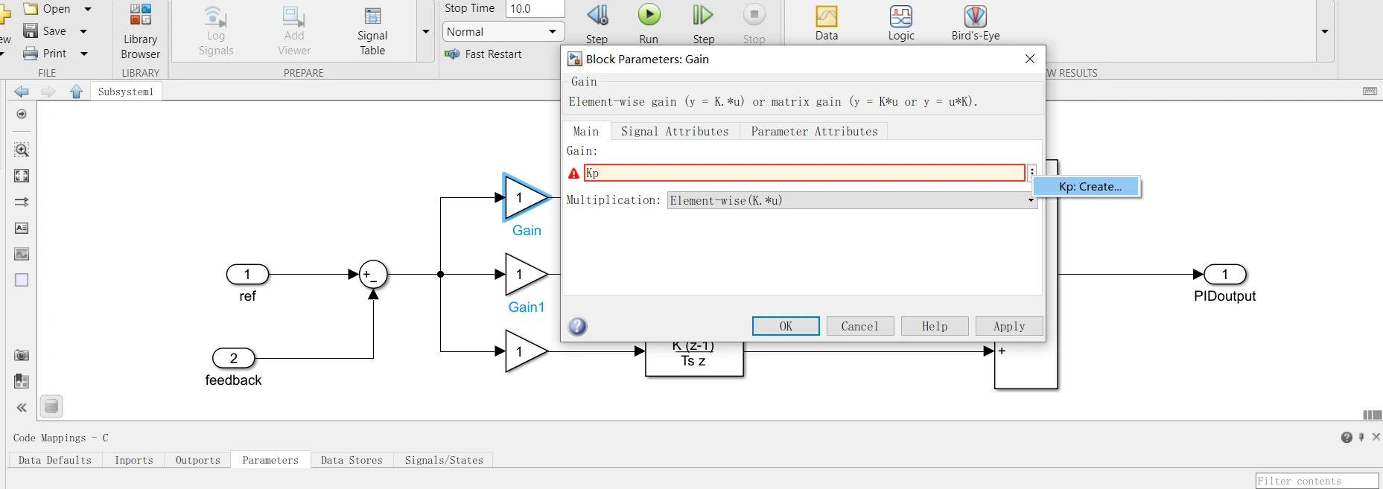Click Fit to View in the palette
Viewport: 1383px width, 489px height.
[x=22, y=176]
